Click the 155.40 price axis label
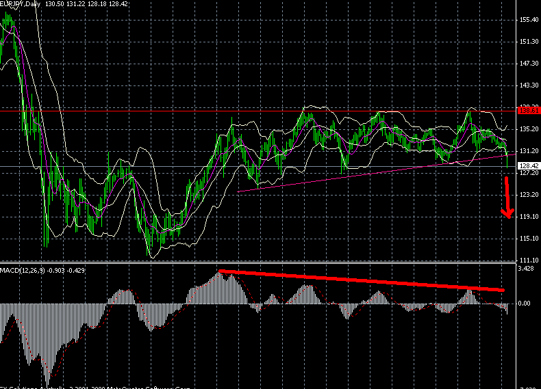 tap(529, 20)
